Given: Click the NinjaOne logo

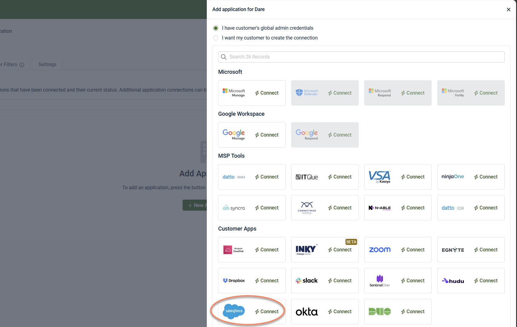Looking at the screenshot, I should pos(453,177).
